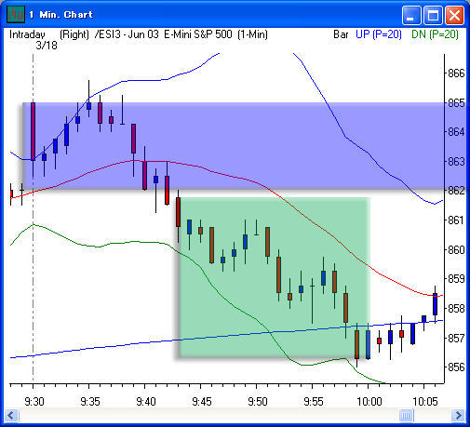Click the 9:30 time axis label
The height and width of the screenshot is (427, 470).
(34, 402)
